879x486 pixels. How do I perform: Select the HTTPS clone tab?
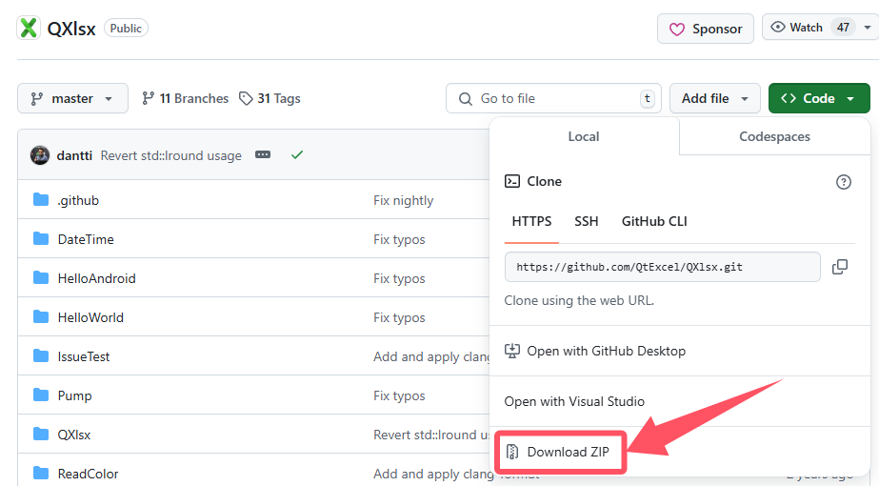click(531, 222)
